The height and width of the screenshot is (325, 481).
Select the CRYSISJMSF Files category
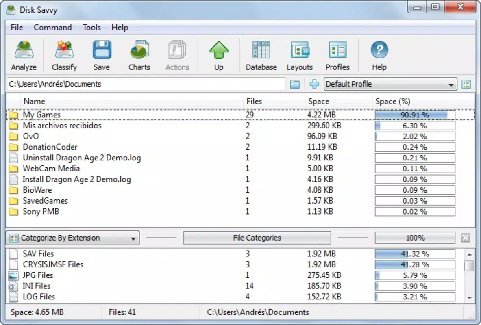point(235,264)
